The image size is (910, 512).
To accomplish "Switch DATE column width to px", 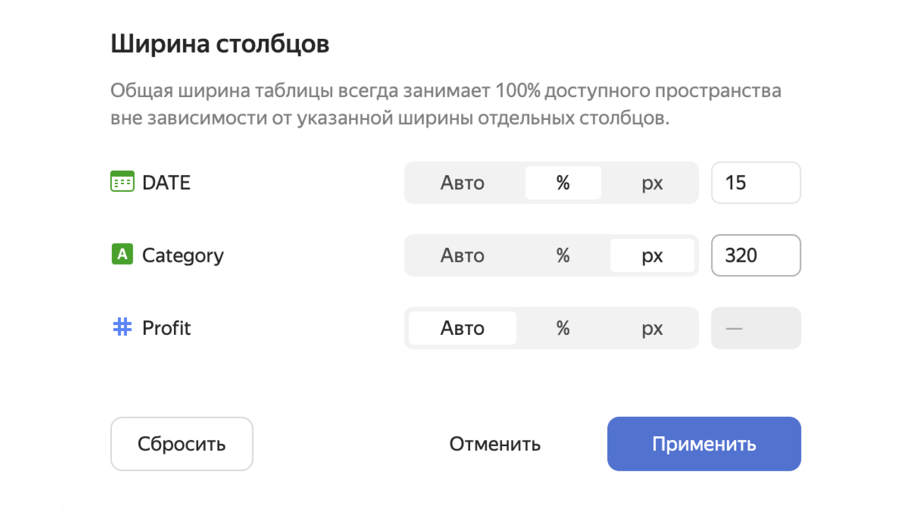I will (x=652, y=183).
